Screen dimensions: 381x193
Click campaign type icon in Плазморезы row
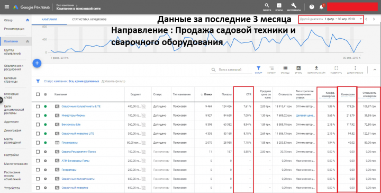57,143
